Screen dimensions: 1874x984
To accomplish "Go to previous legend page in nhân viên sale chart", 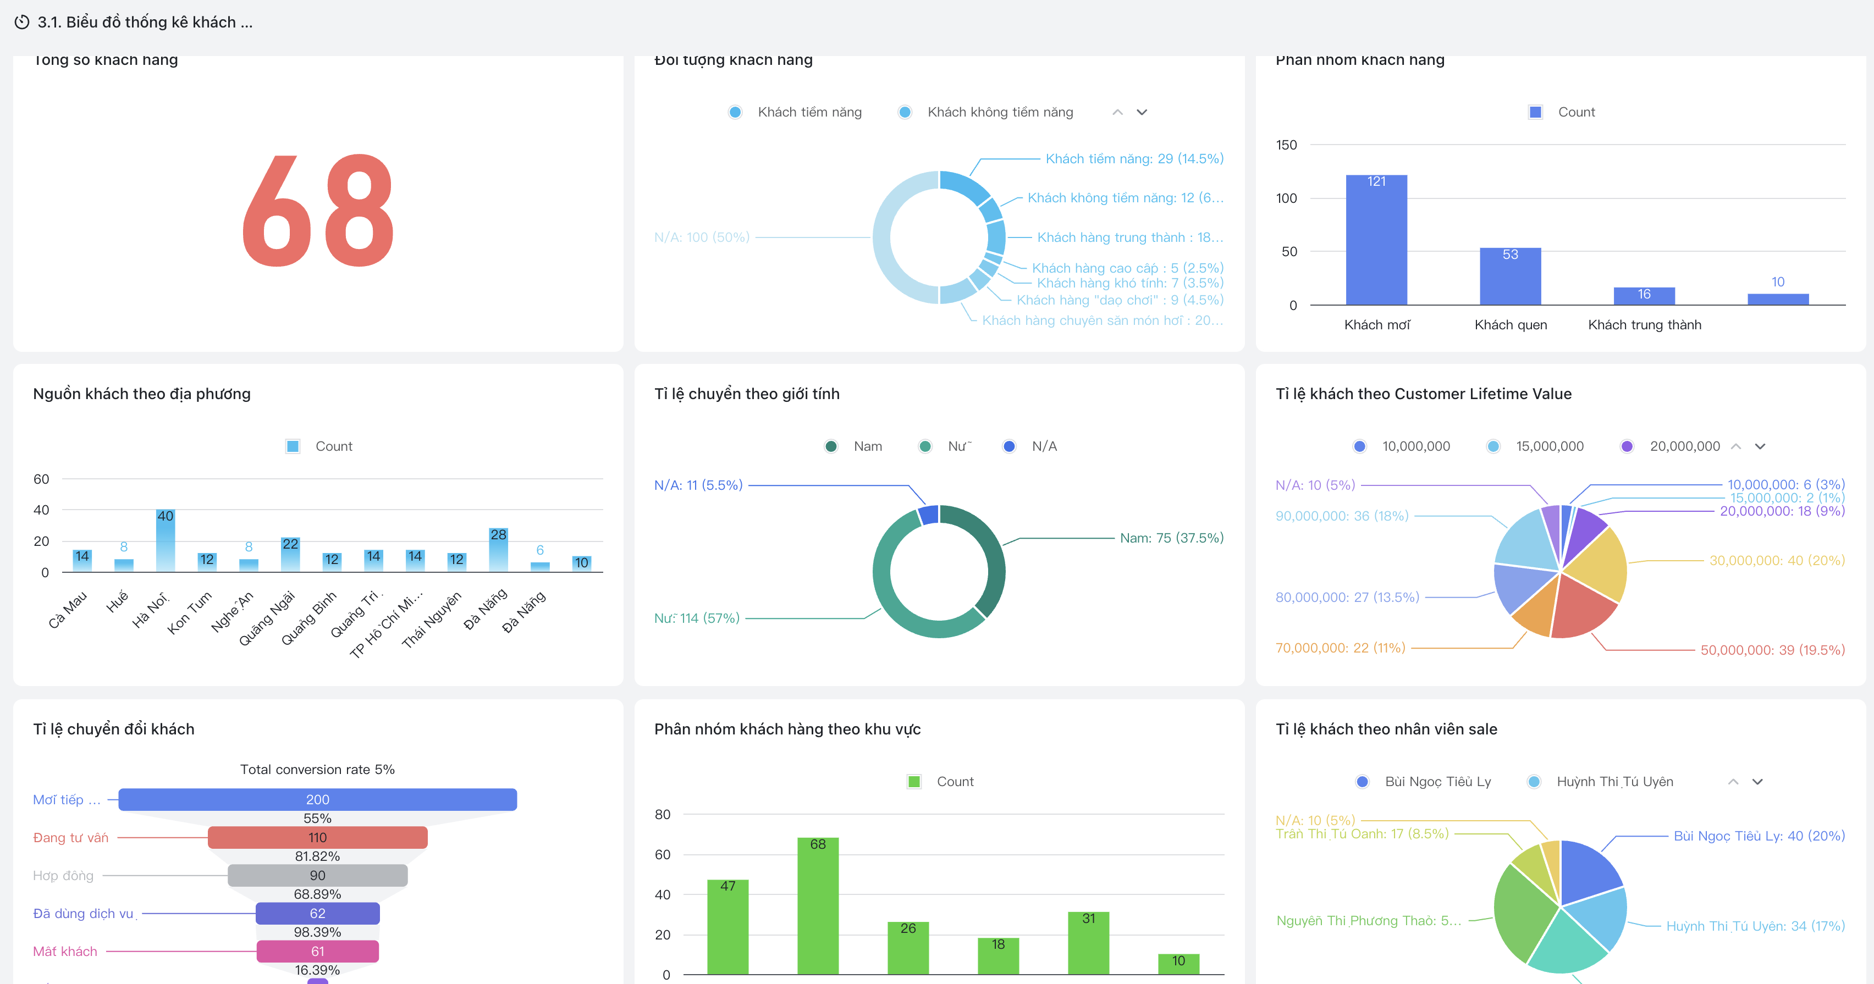I will click(x=1733, y=781).
